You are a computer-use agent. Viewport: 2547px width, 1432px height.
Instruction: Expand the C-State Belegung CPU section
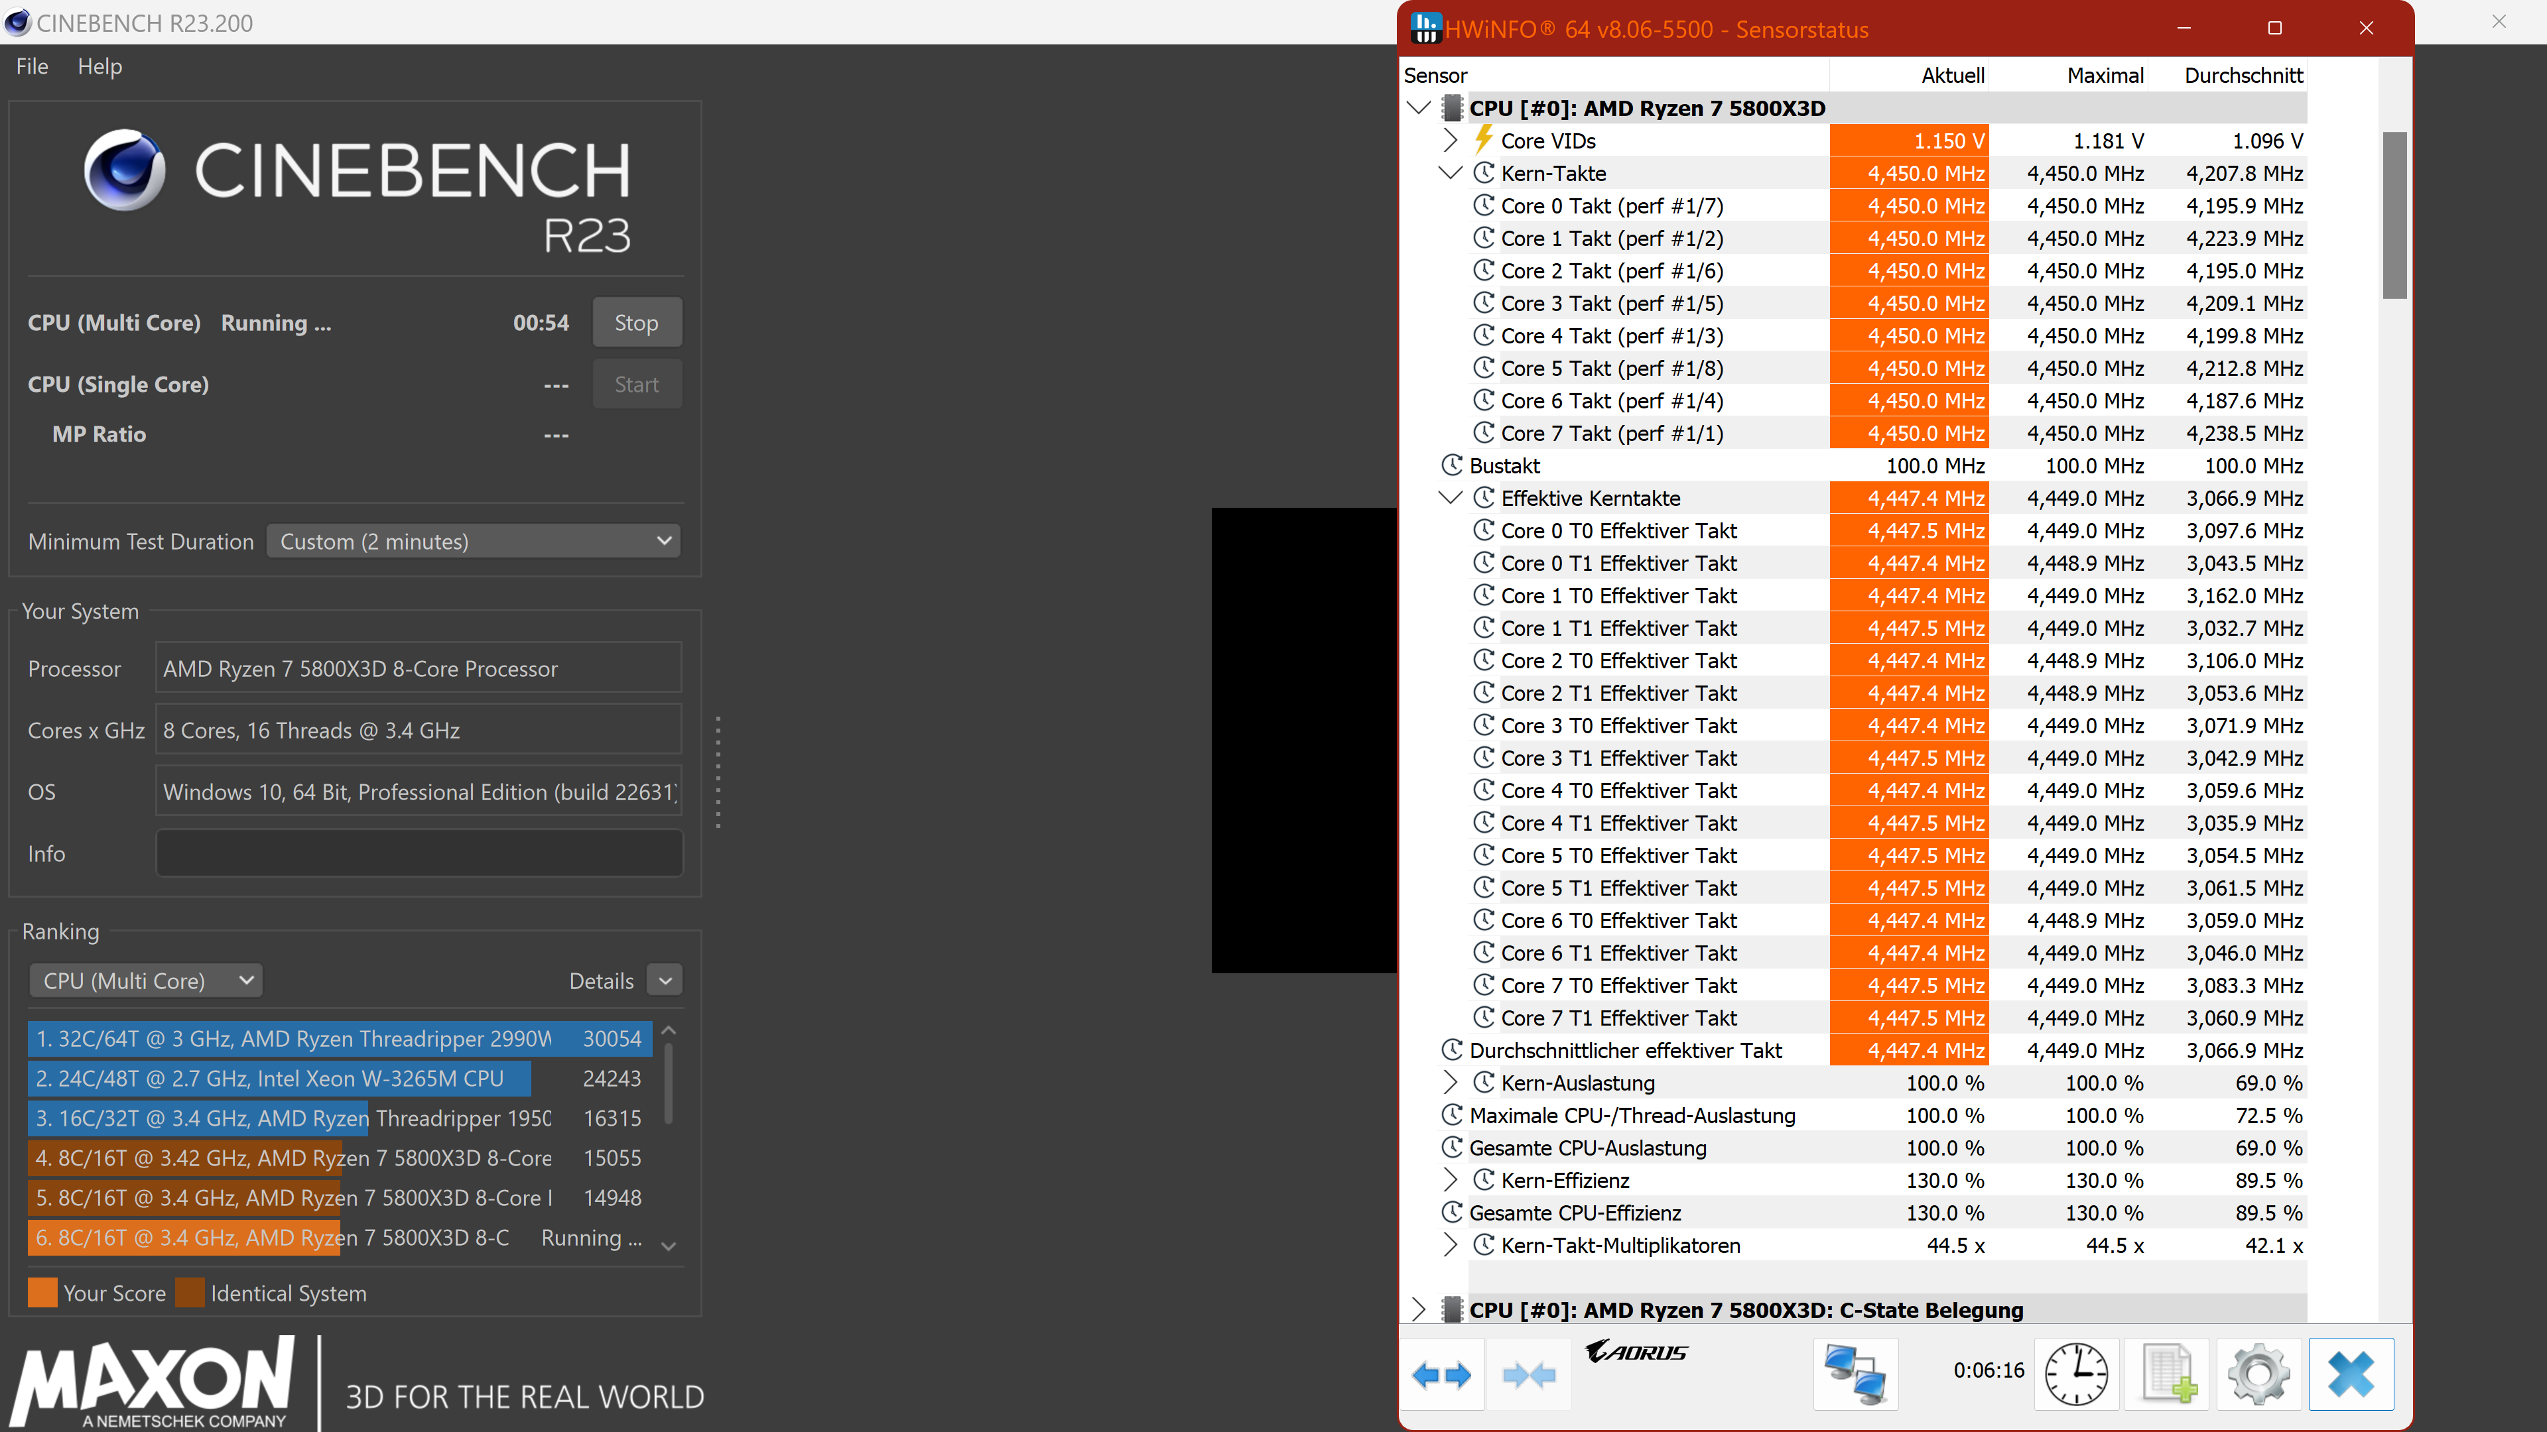(x=1419, y=1309)
